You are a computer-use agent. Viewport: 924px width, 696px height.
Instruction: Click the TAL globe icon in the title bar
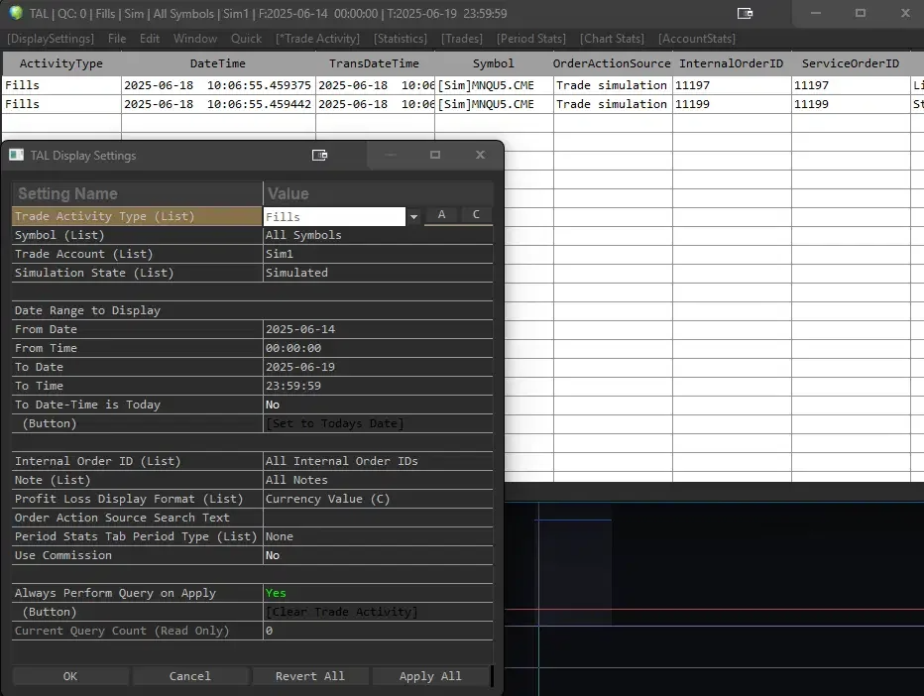(15, 14)
